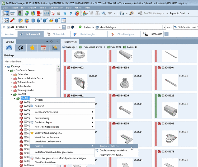The image size is (198, 167).
Task: Choose 'Dublettenanalyse erstellen...' from the submenu
Action: point(116,150)
